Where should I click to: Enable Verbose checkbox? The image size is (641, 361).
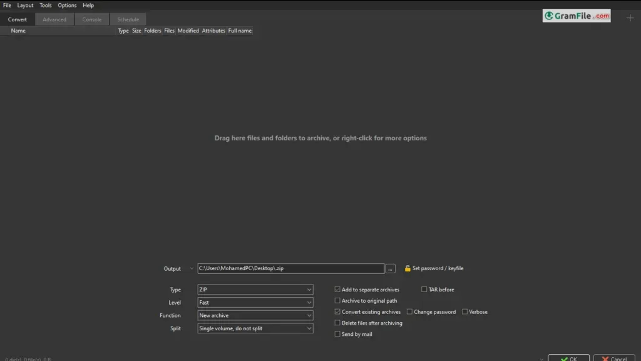(464, 312)
